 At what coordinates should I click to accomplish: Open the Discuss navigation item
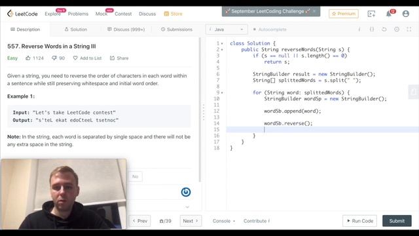pyautogui.click(x=147, y=14)
